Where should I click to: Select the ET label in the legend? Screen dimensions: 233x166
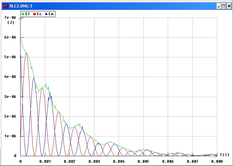click(x=28, y=14)
